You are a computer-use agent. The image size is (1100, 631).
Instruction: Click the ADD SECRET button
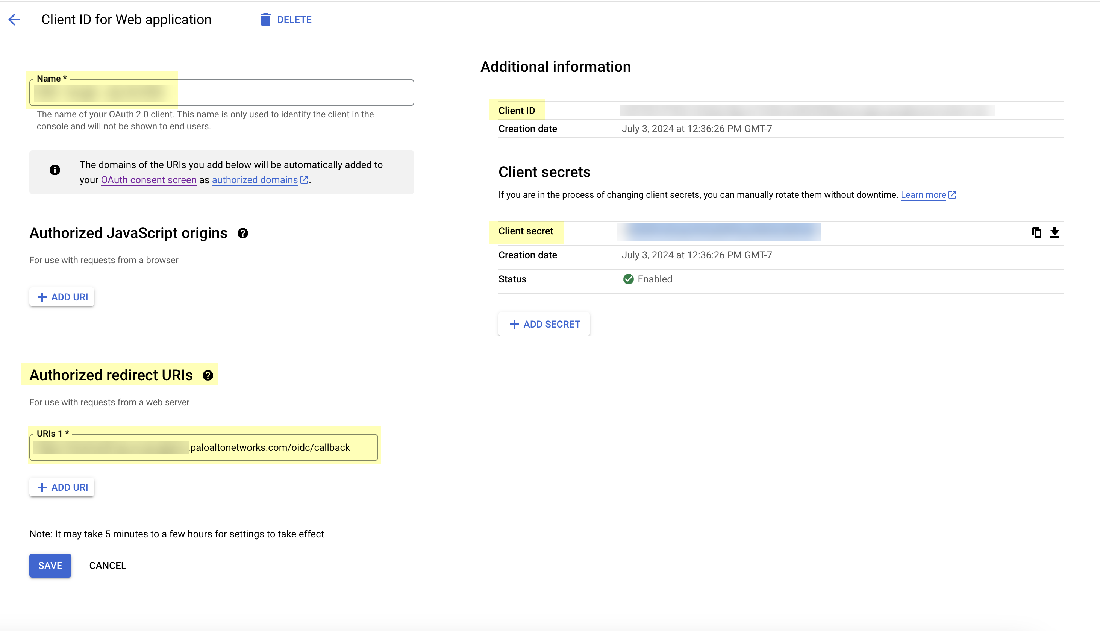click(544, 324)
